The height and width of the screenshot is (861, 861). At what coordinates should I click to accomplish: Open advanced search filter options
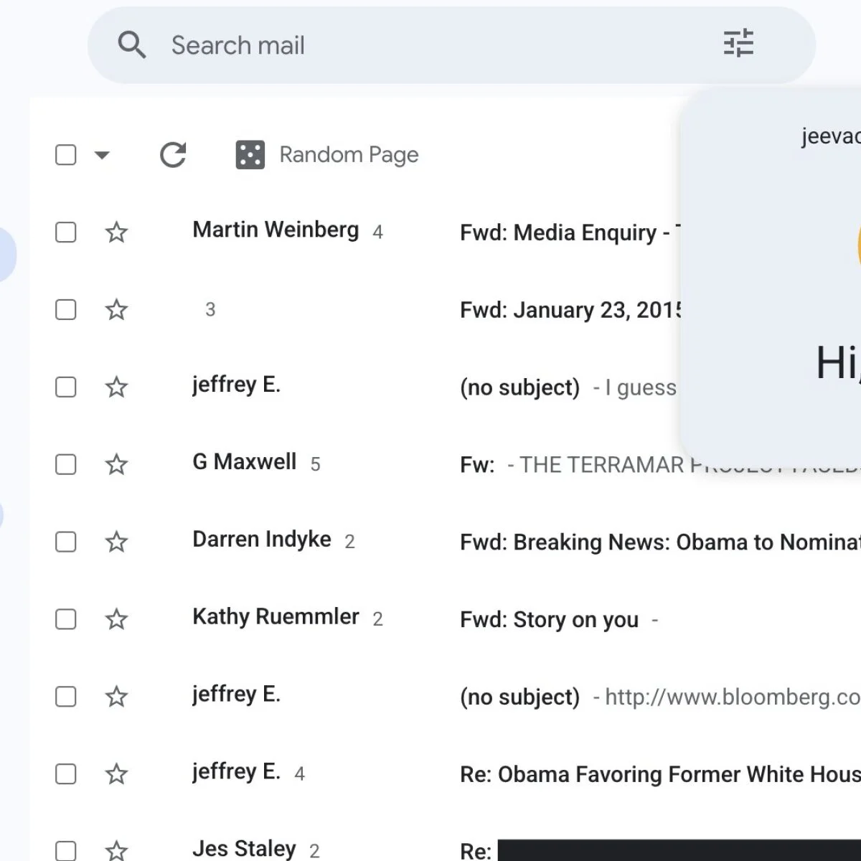tap(738, 44)
